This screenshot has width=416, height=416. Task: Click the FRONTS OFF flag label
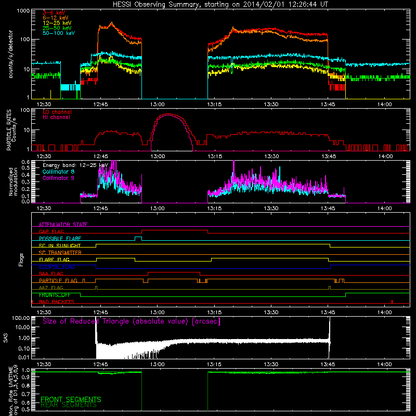(55, 295)
